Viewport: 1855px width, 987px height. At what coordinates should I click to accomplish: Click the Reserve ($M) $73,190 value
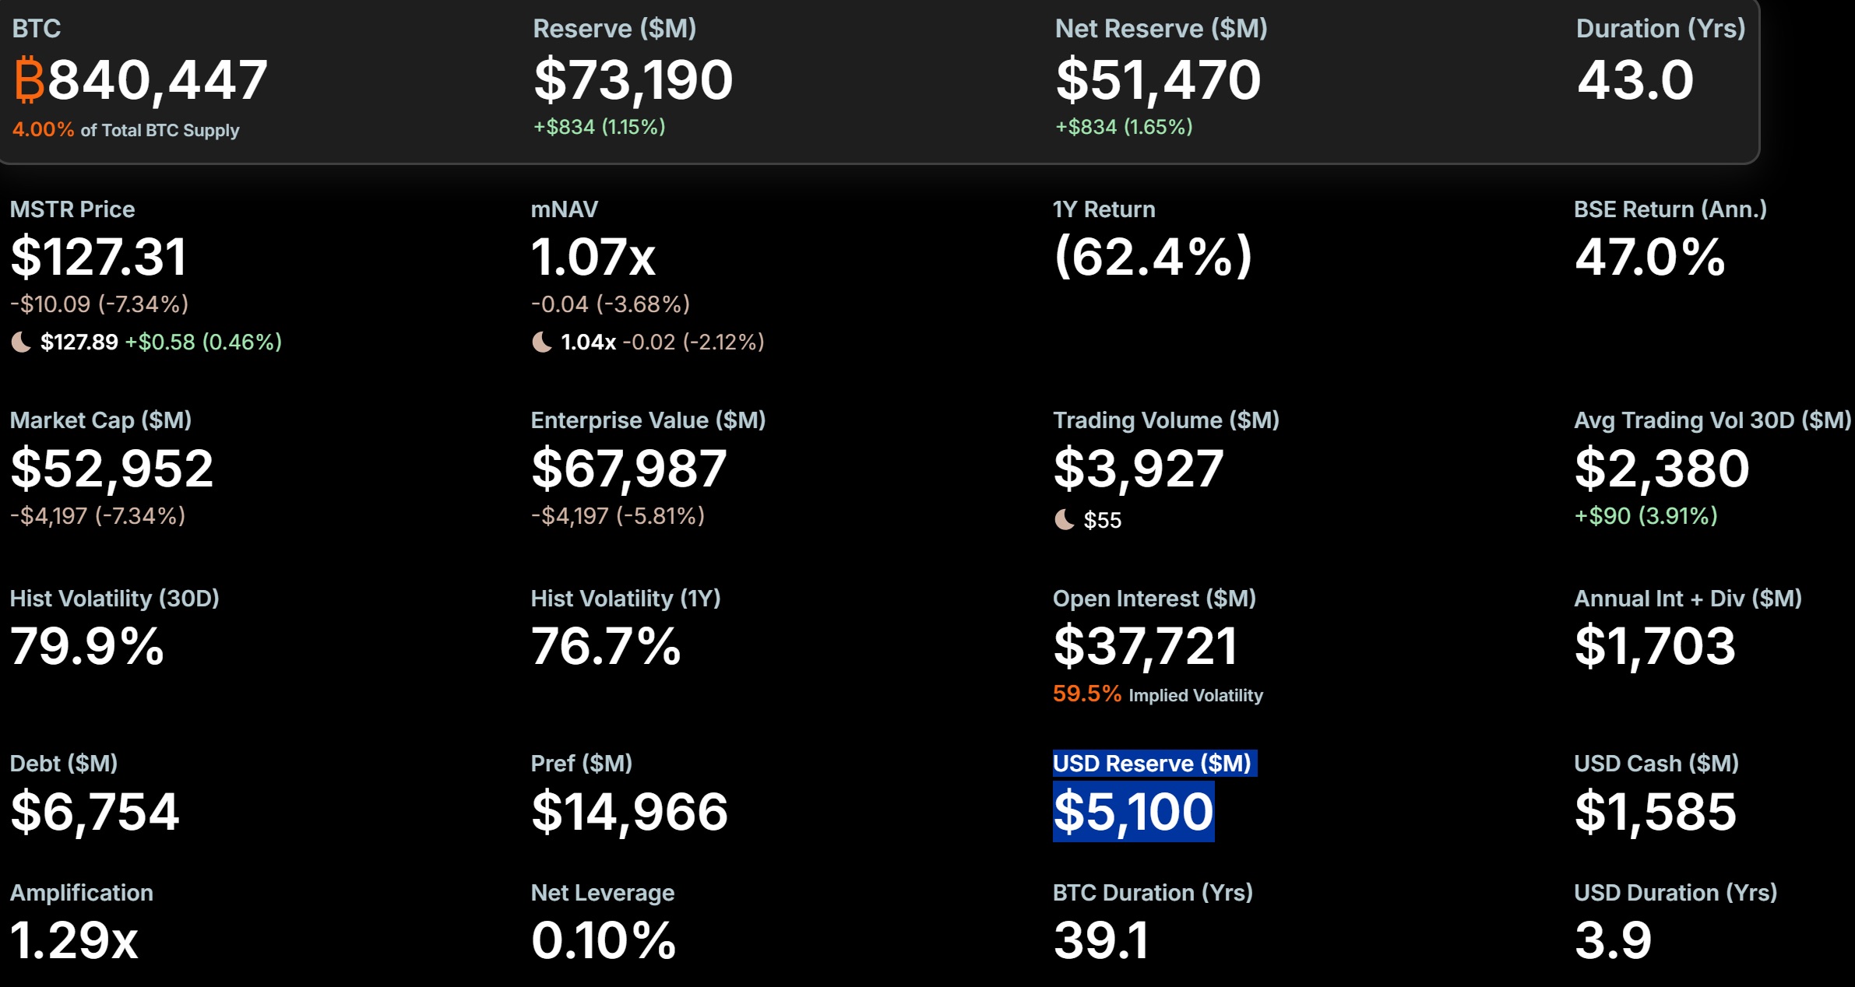click(x=633, y=80)
